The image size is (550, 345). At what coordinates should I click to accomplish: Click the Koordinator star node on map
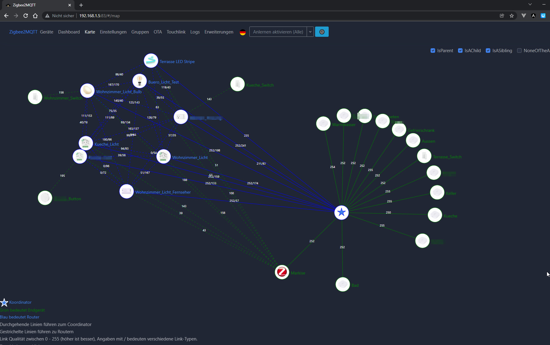(x=341, y=212)
